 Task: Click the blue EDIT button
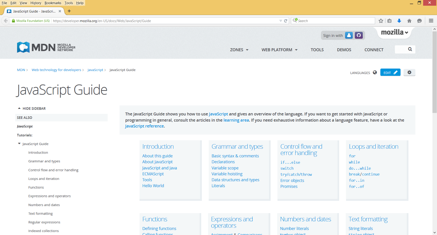pos(390,72)
